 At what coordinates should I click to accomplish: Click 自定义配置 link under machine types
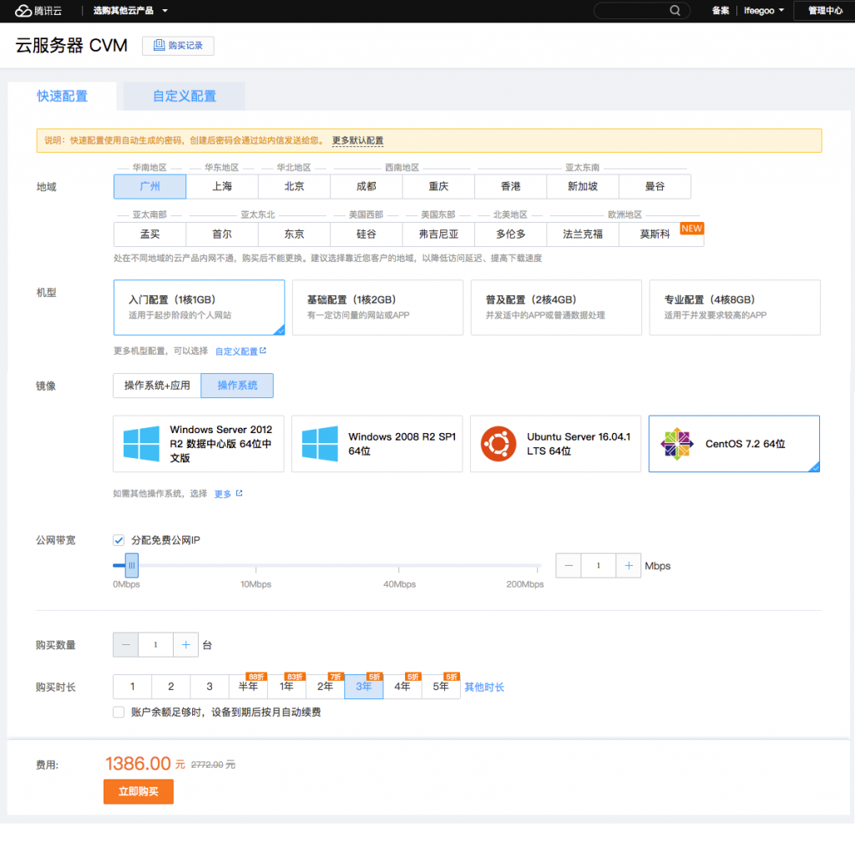tap(236, 351)
